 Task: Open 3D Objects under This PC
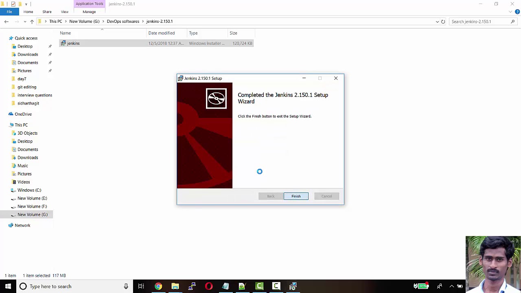click(x=27, y=133)
